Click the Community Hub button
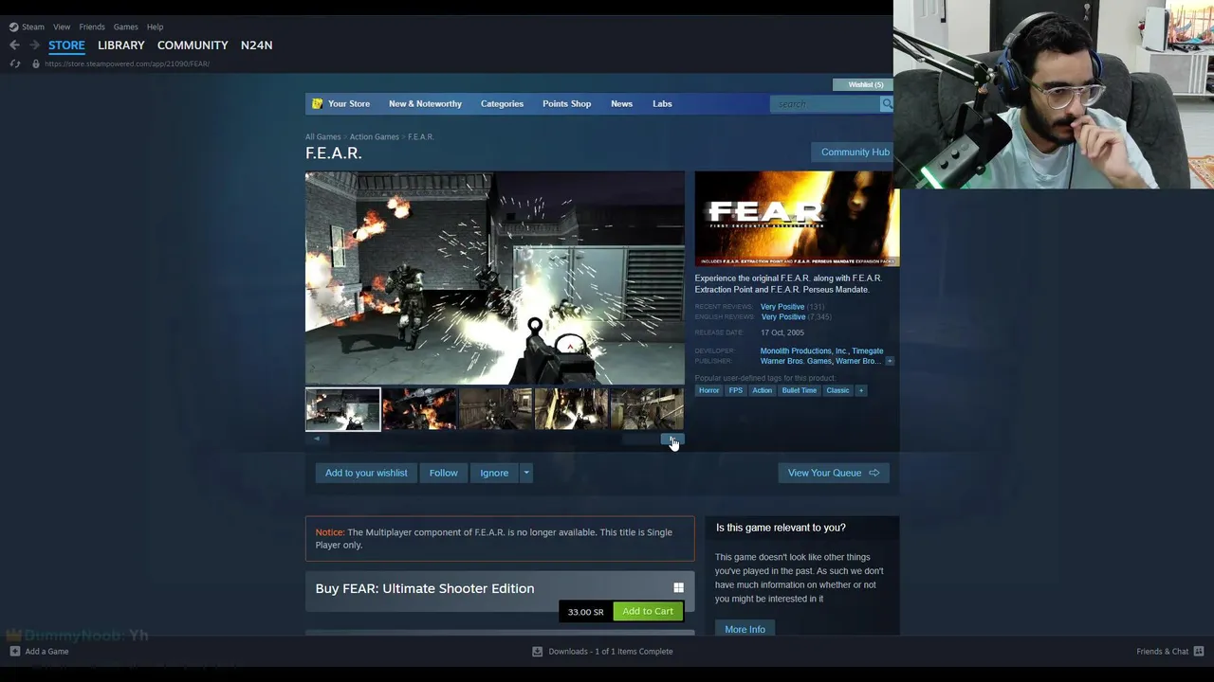1214x682 pixels. coord(855,152)
